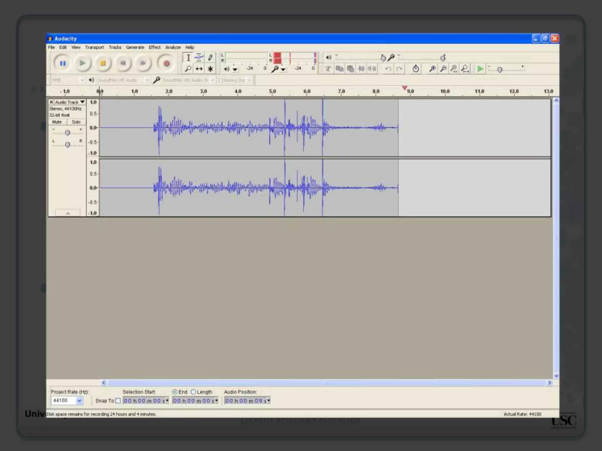
Task: Open the Generate menu
Action: pyautogui.click(x=135, y=47)
